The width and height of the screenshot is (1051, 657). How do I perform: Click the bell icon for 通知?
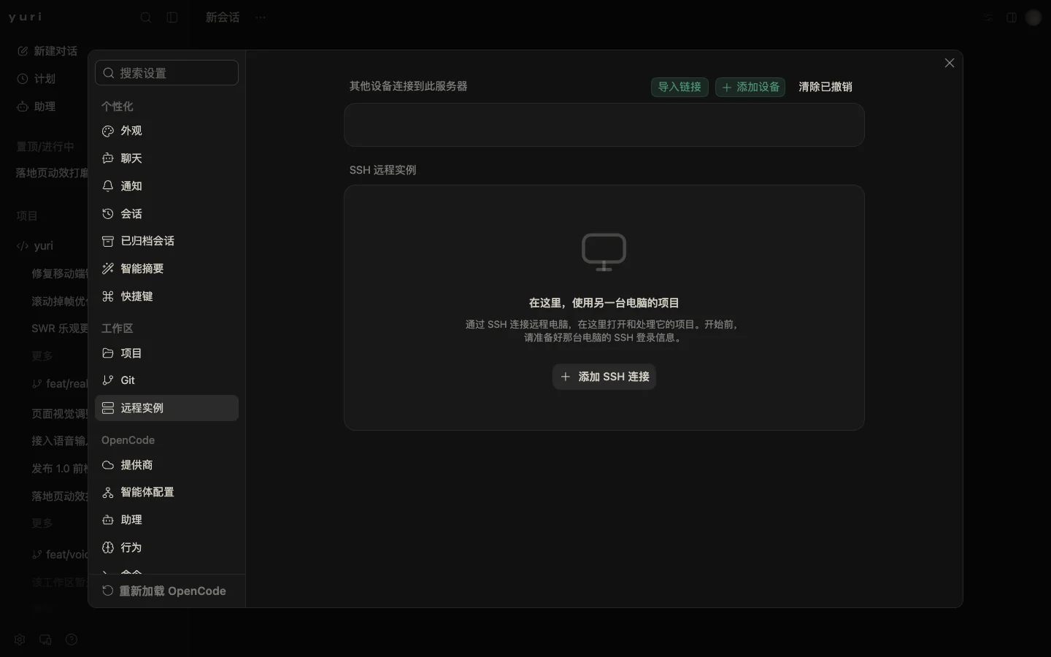[x=108, y=186]
